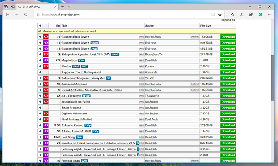This screenshot has width=278, height=166.
Task: Reload the Shana Project page
Action: tap(26, 15)
